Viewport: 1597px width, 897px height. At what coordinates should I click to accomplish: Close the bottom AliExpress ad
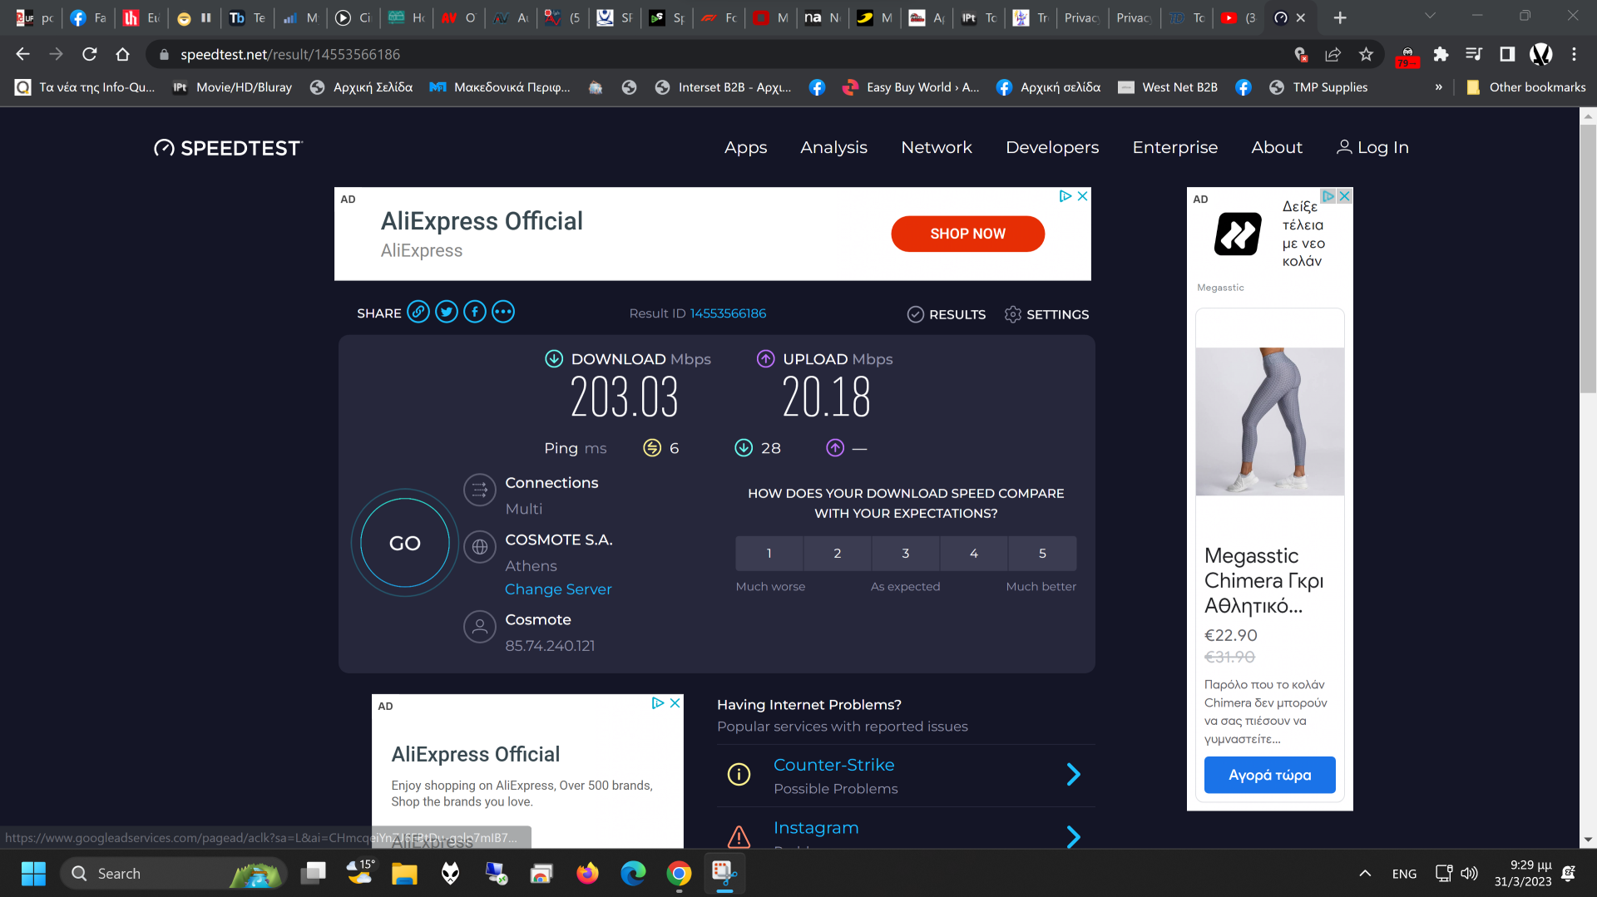pos(675,702)
